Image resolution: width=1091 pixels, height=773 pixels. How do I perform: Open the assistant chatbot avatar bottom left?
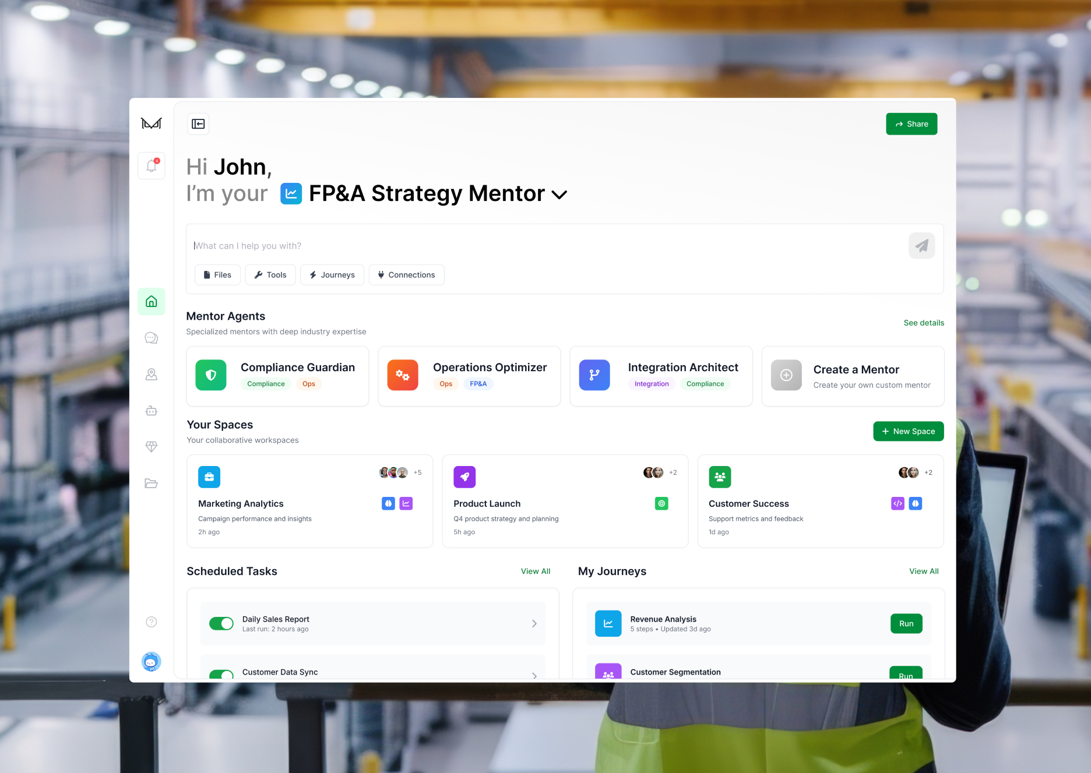click(x=151, y=662)
